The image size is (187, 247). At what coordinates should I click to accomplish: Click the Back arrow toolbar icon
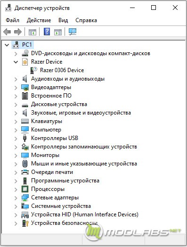click(7, 32)
